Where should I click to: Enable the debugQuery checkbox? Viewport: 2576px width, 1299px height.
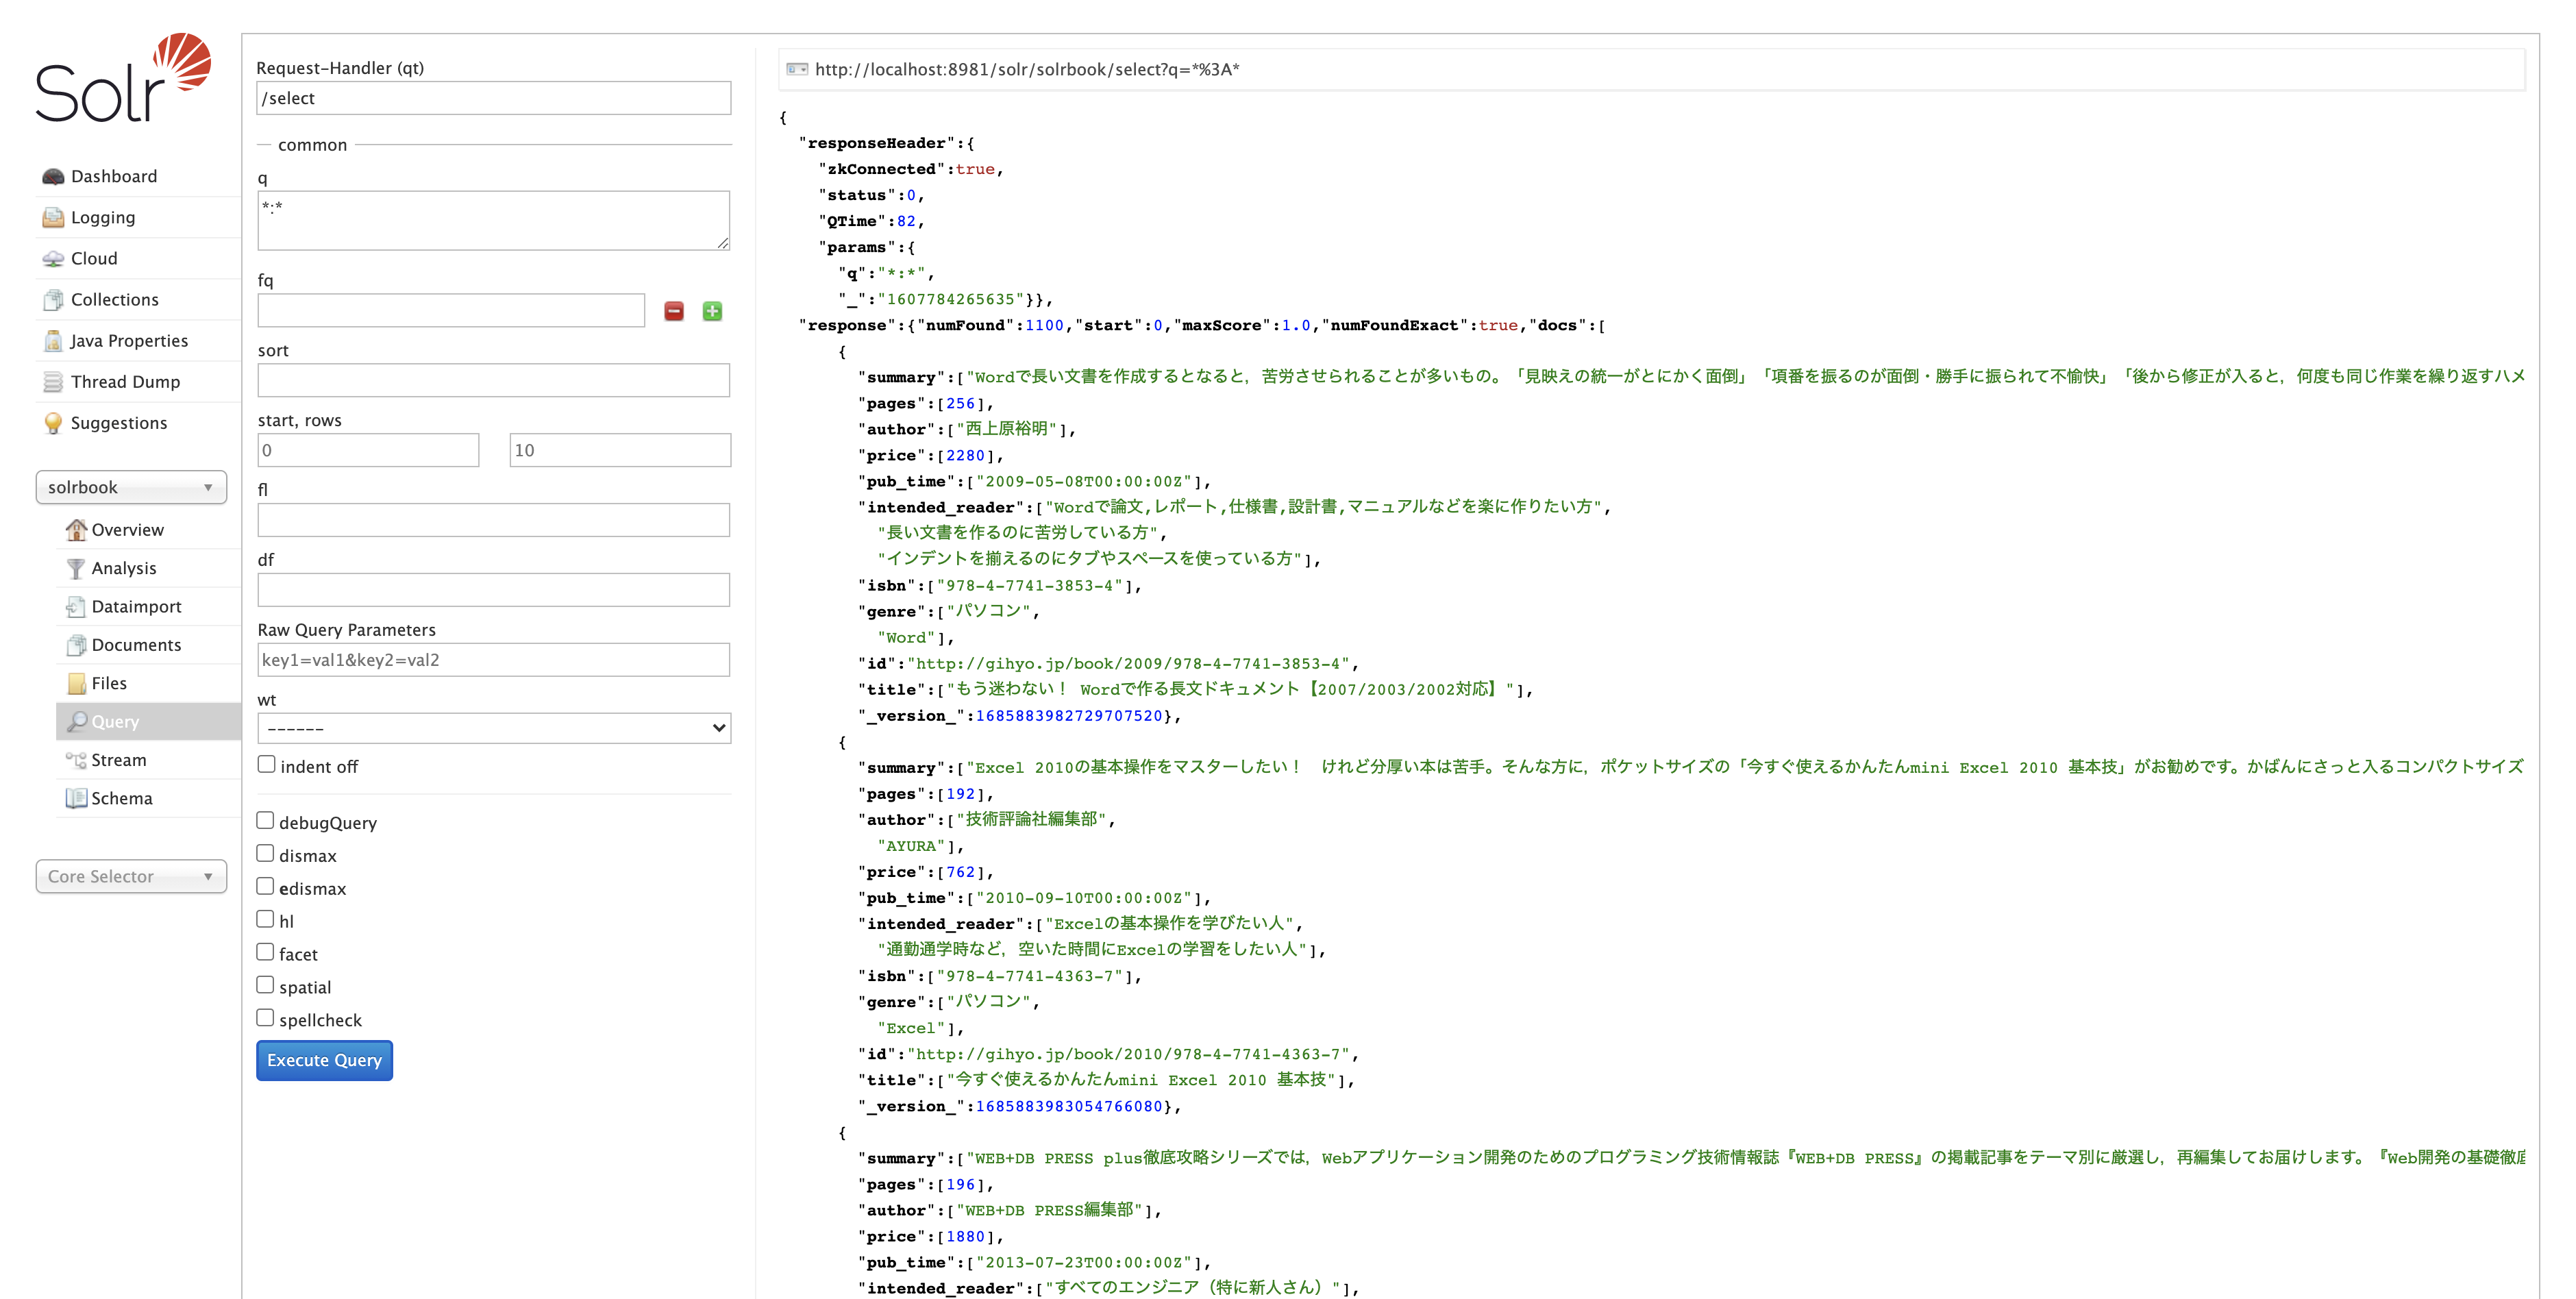coord(265,821)
